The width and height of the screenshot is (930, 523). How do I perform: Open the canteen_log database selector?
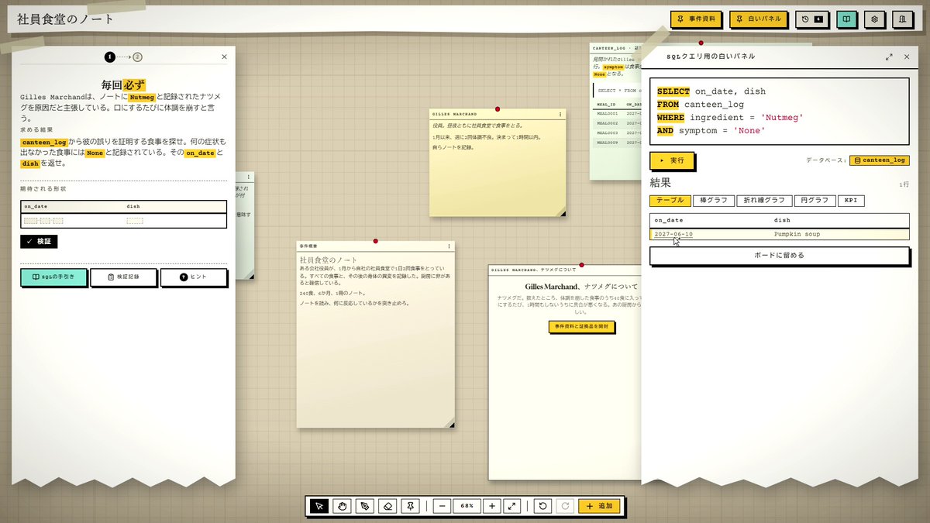click(x=880, y=160)
